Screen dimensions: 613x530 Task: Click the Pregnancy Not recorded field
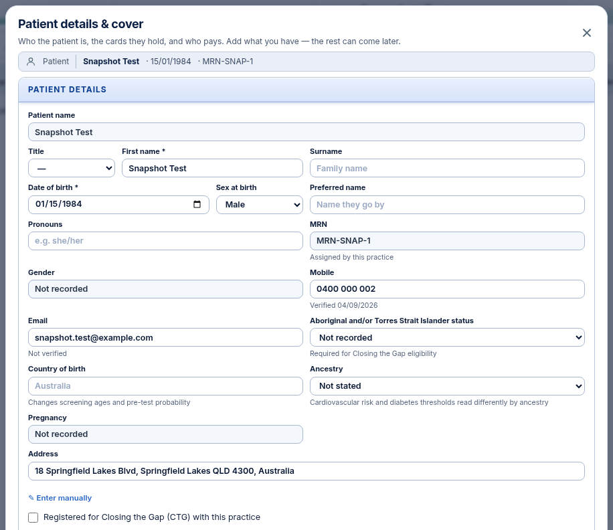[165, 434]
